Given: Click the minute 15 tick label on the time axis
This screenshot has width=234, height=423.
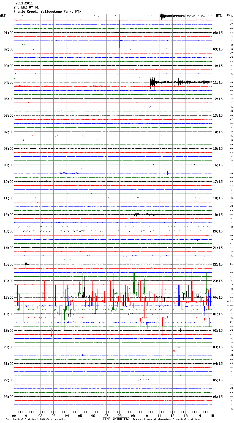Looking at the screenshot, I should point(212,416).
